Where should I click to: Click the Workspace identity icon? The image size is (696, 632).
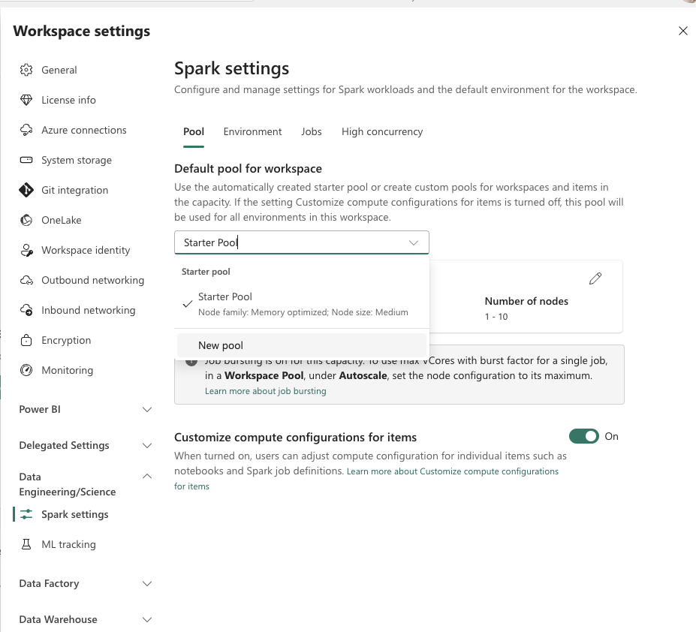[x=26, y=250]
